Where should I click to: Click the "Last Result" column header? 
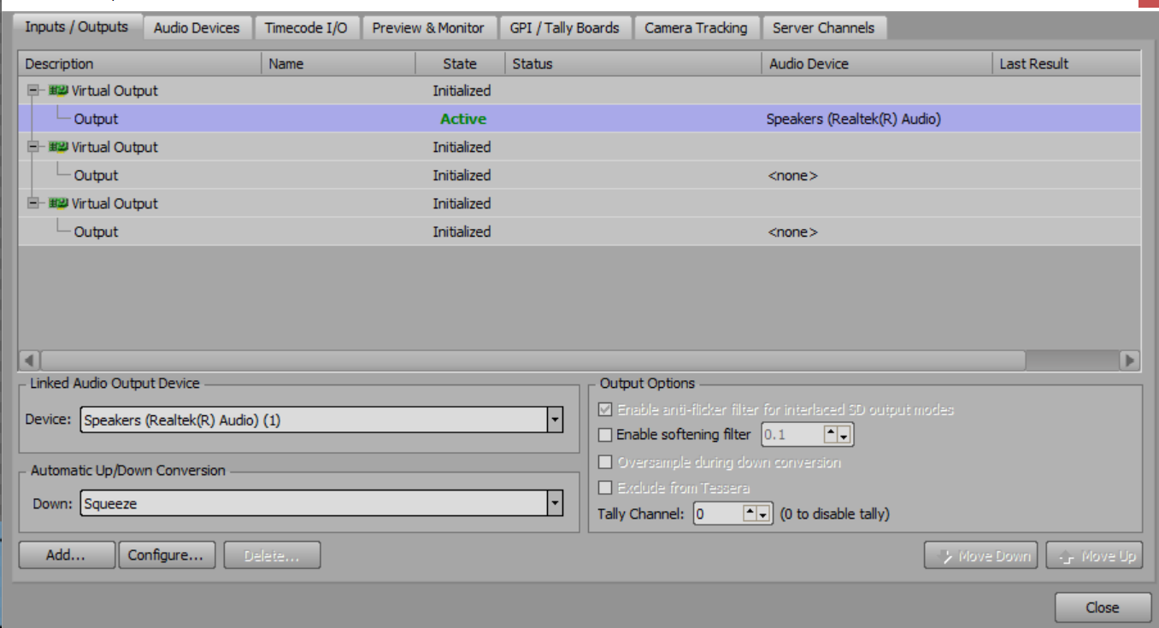(1067, 63)
